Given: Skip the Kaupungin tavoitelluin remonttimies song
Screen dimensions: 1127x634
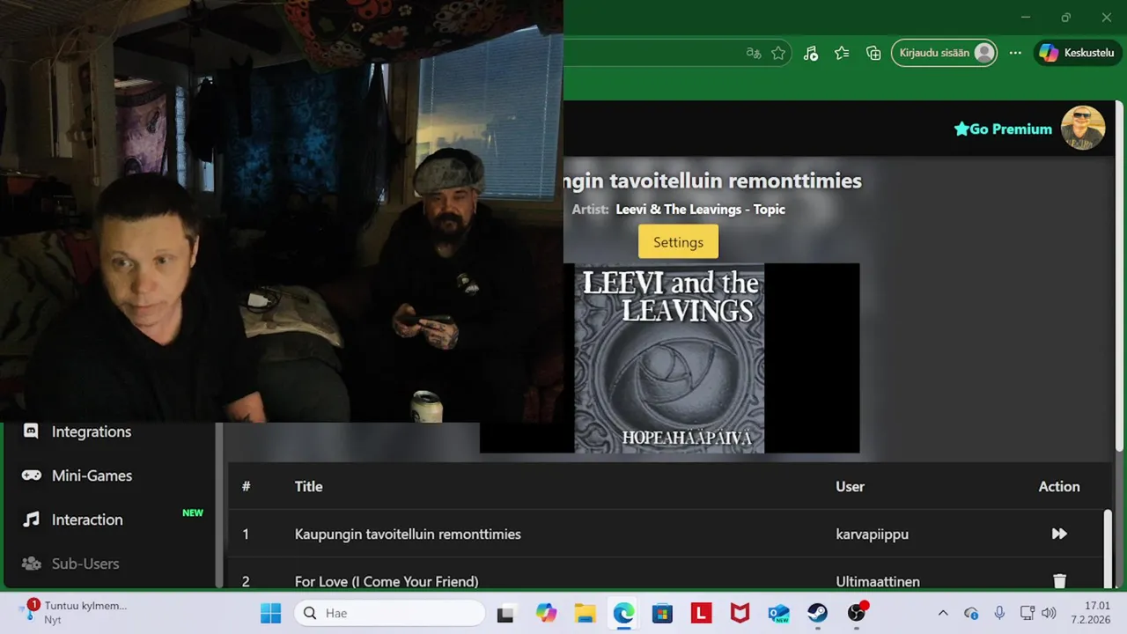Looking at the screenshot, I should click(x=1059, y=534).
